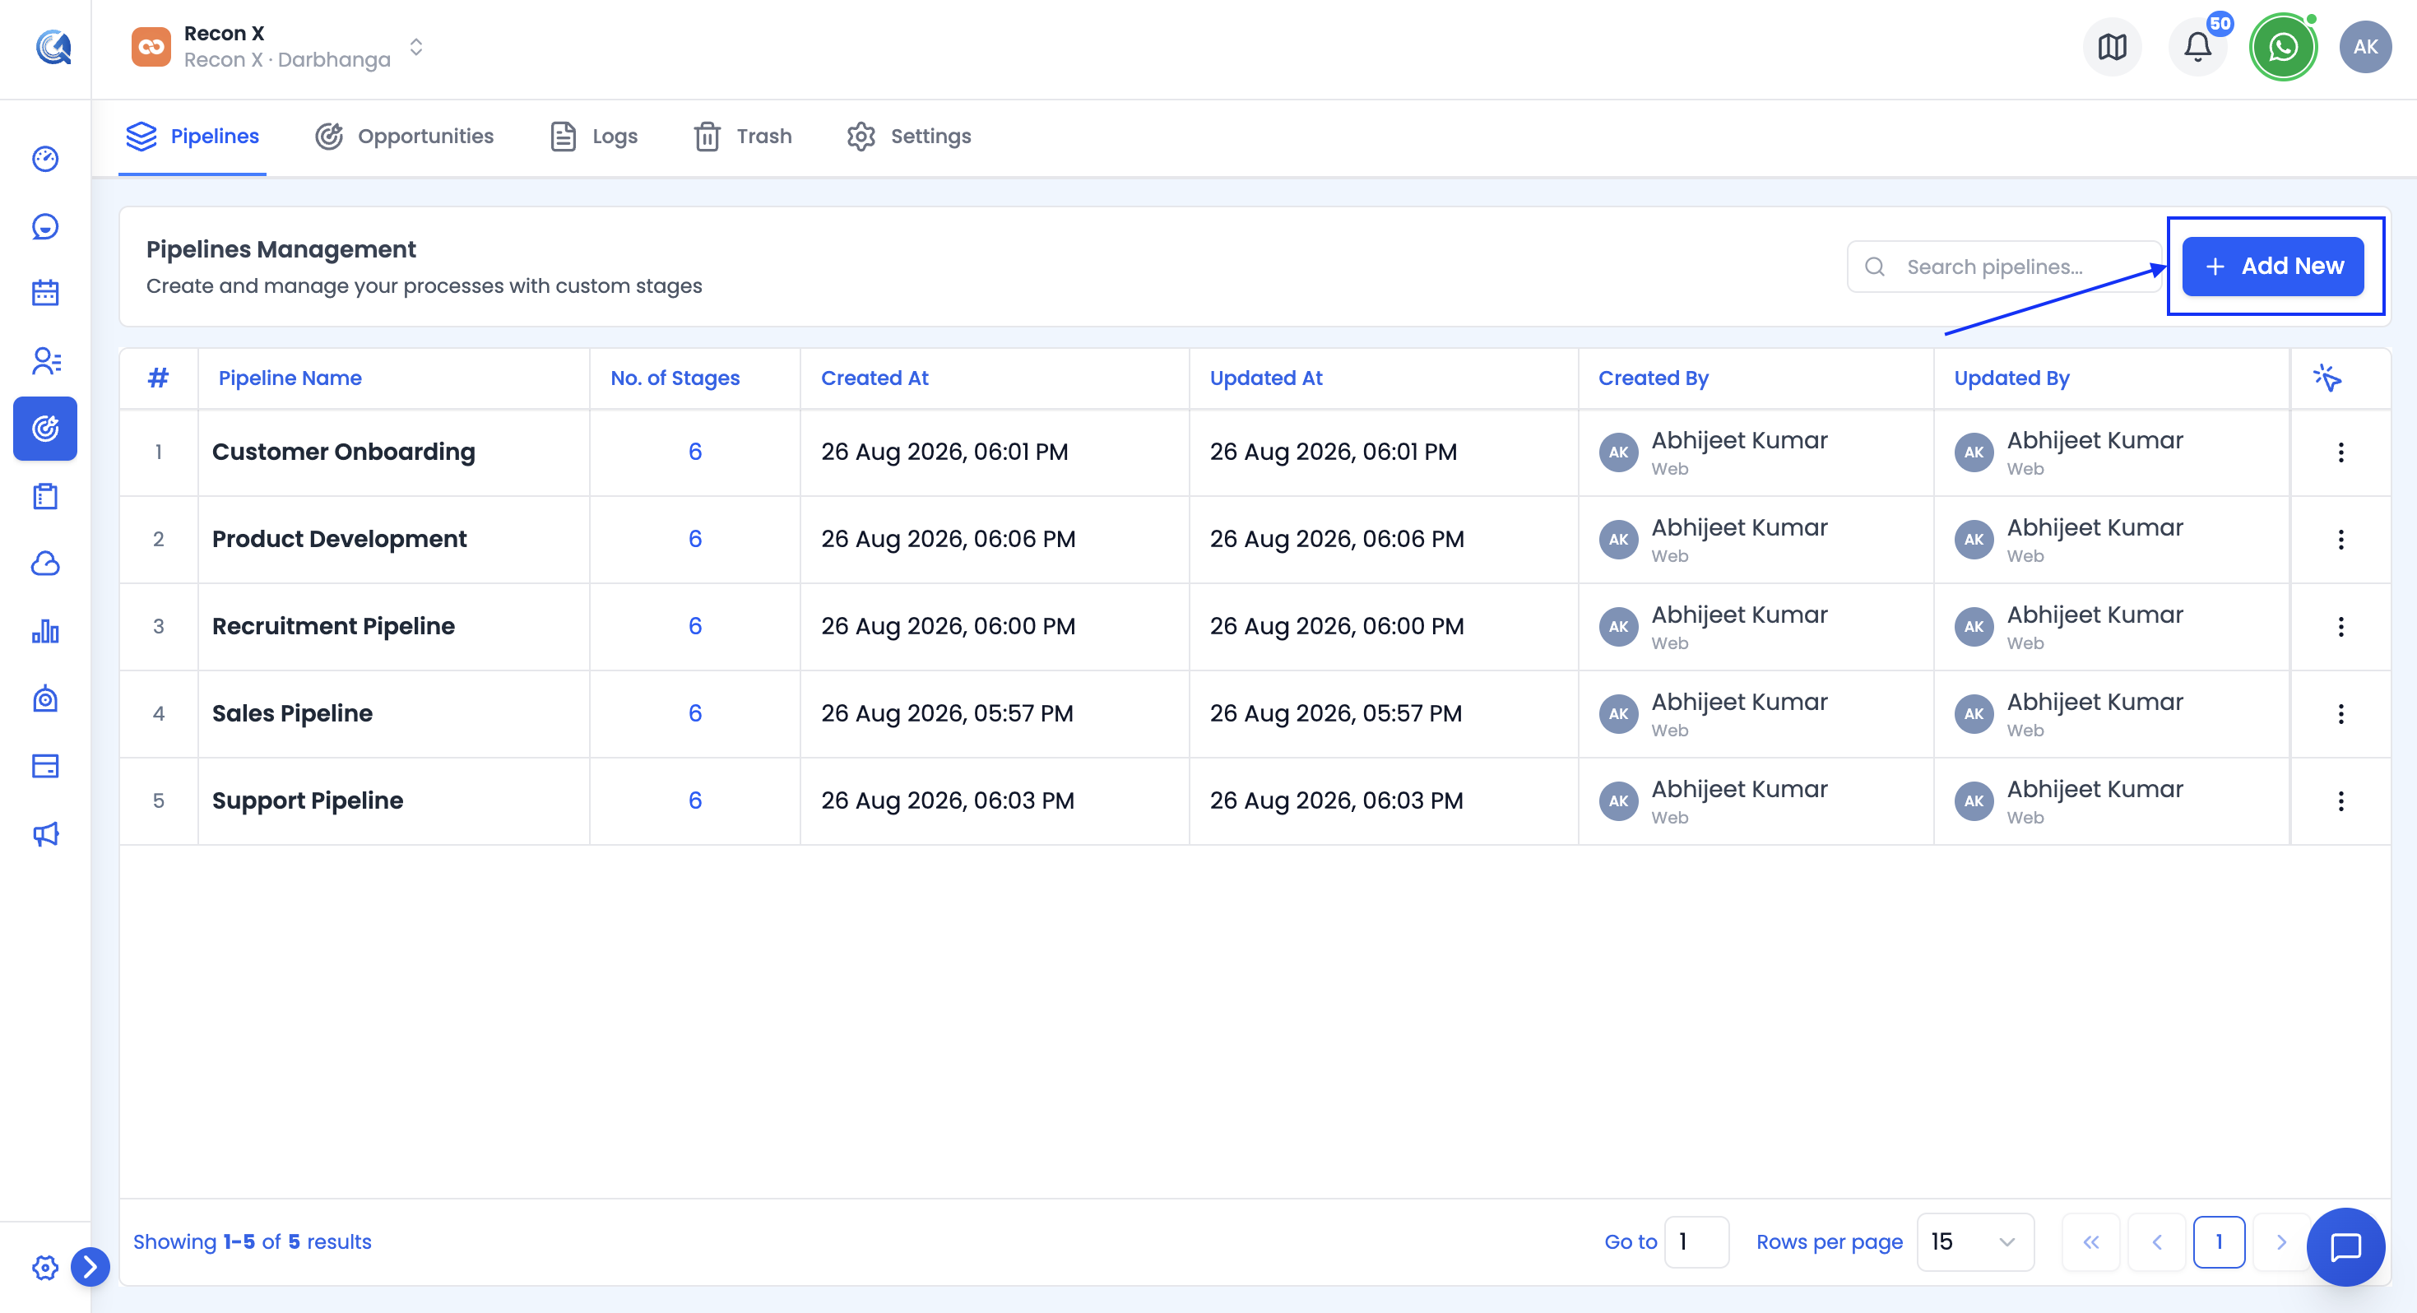This screenshot has width=2417, height=1313.
Task: Click the column customize cursor icon in table header
Action: pyautogui.click(x=2327, y=378)
